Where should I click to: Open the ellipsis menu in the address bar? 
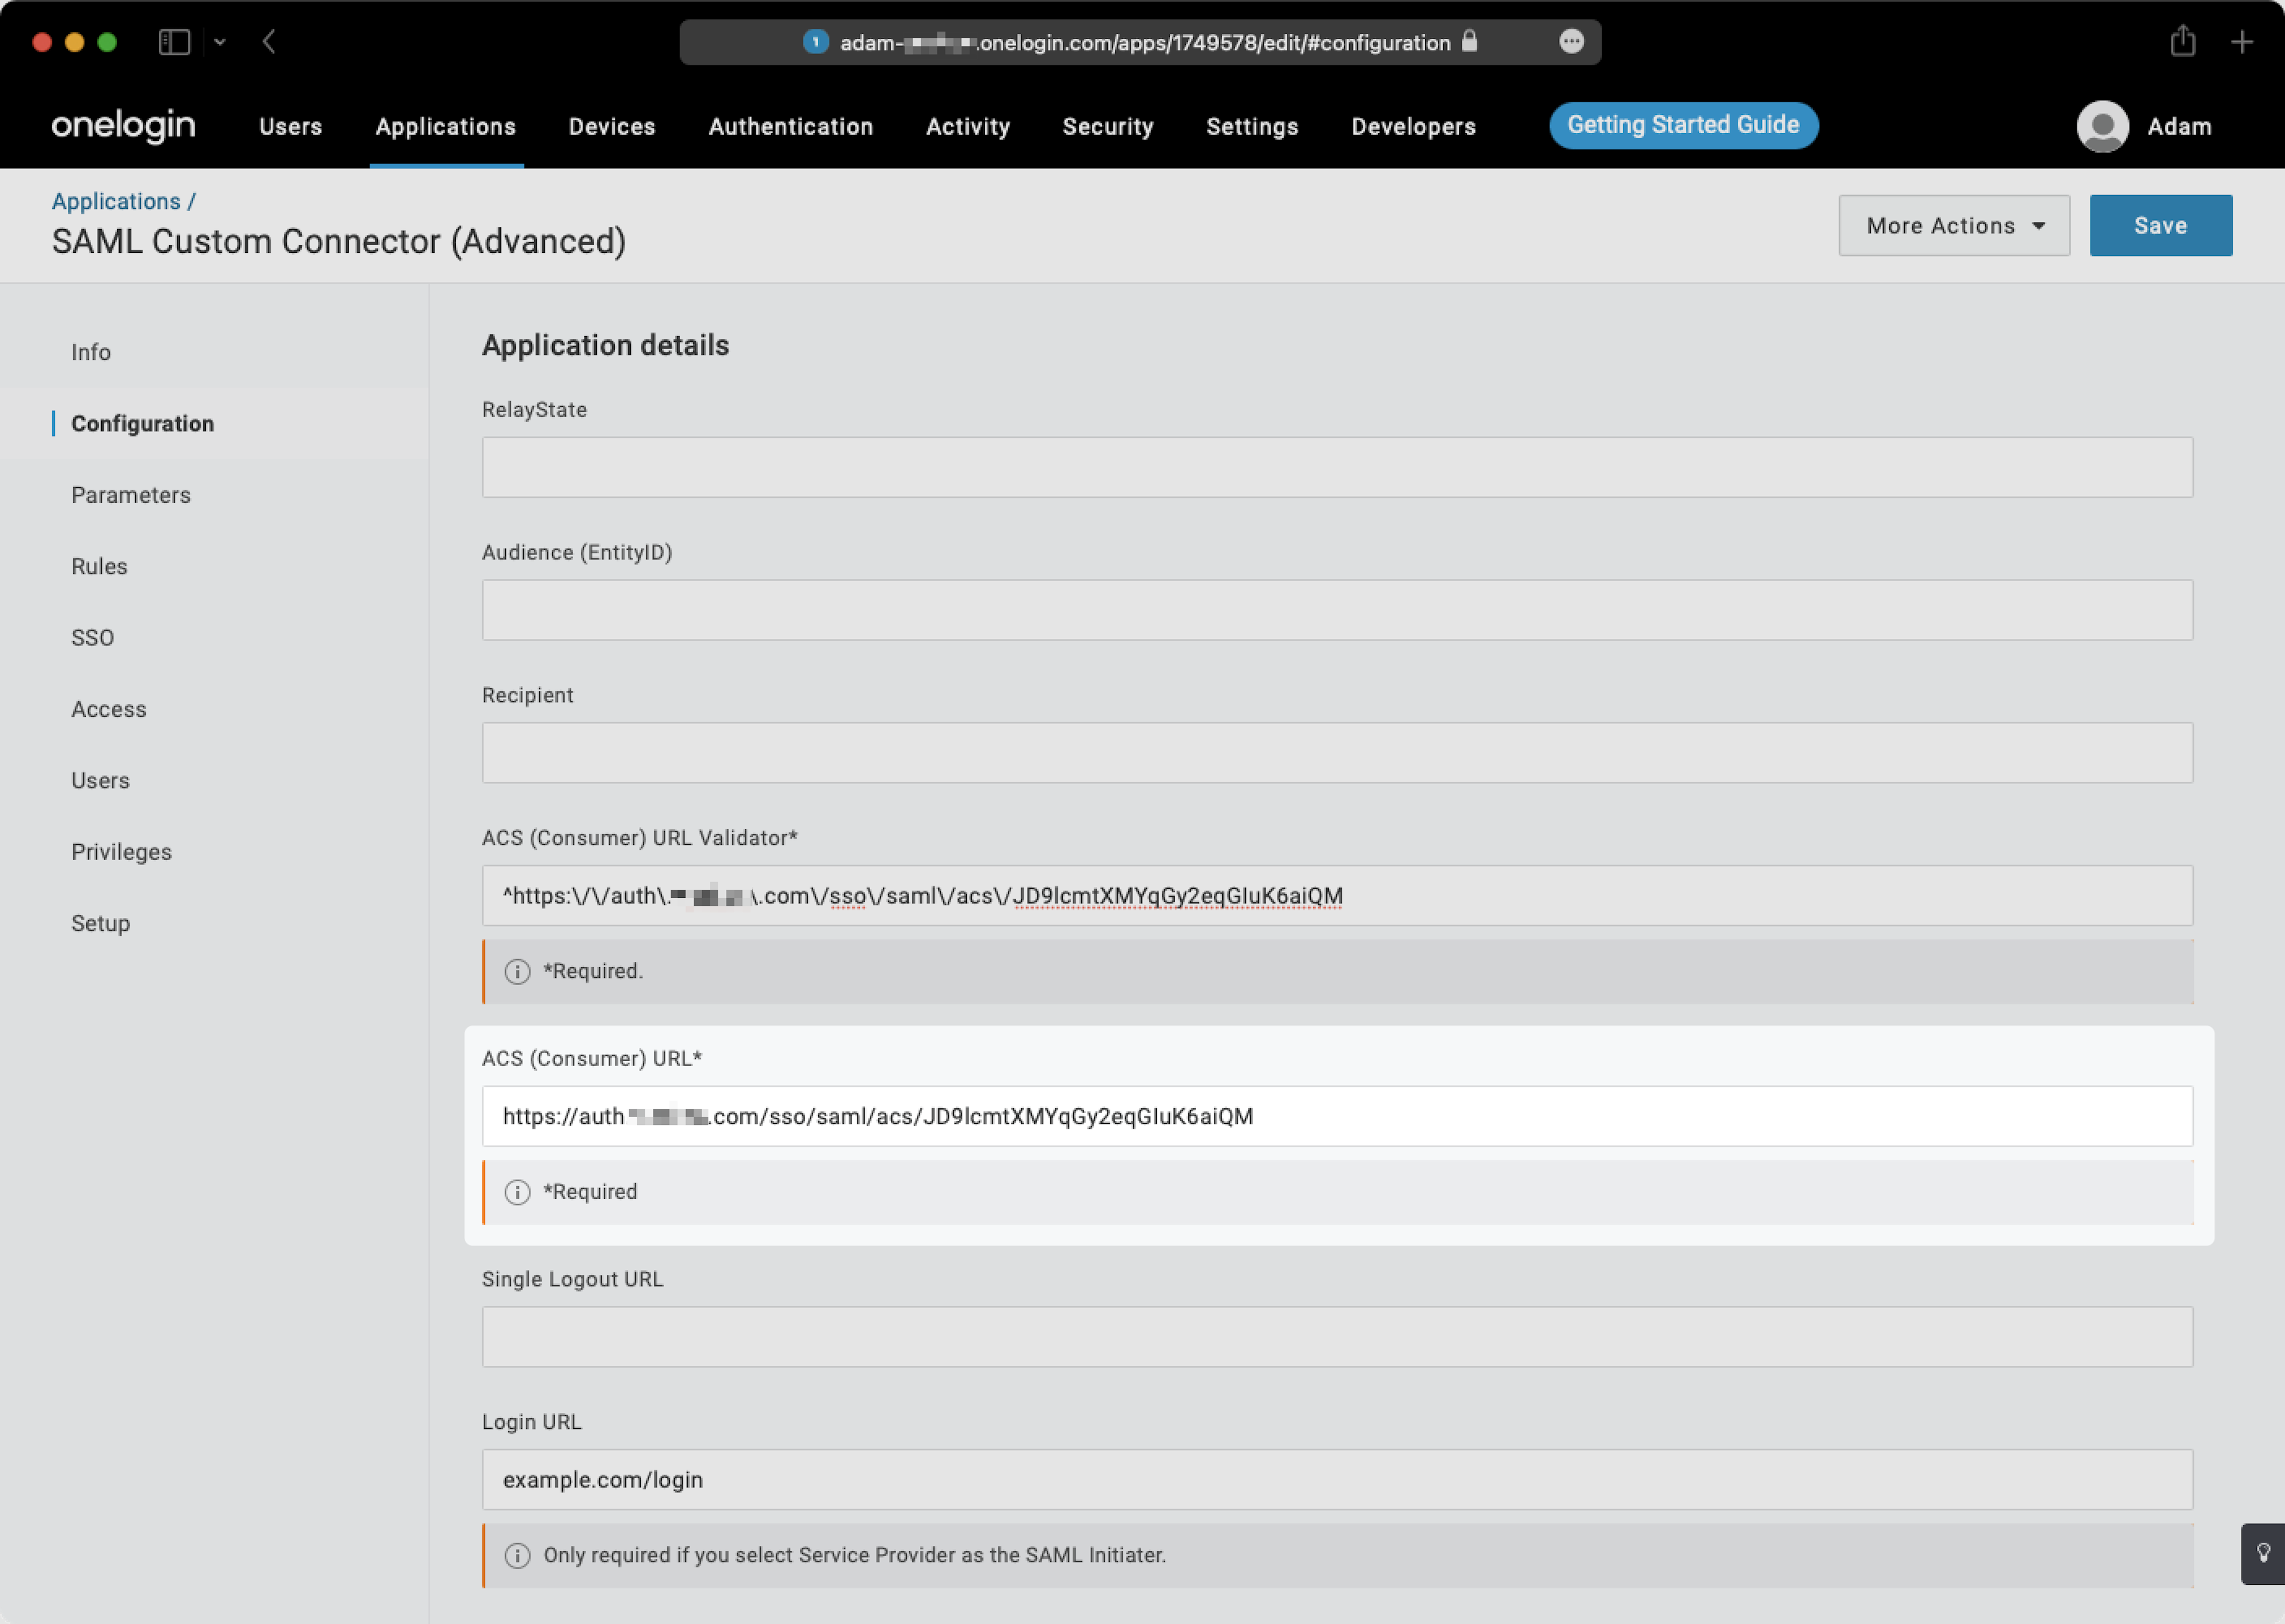1572,42
